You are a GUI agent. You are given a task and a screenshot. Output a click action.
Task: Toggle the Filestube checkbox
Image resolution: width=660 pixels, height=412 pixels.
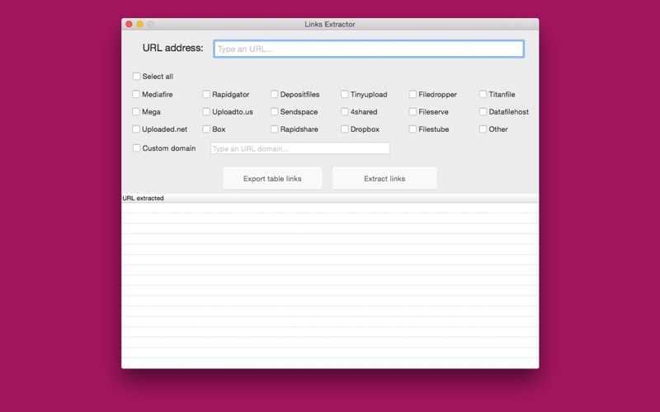412,129
